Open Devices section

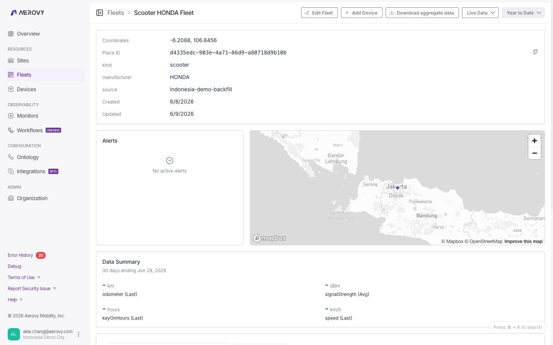[45, 89]
